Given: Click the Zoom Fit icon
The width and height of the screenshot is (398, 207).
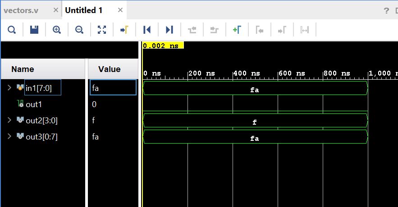Looking at the screenshot, I should tap(102, 30).
